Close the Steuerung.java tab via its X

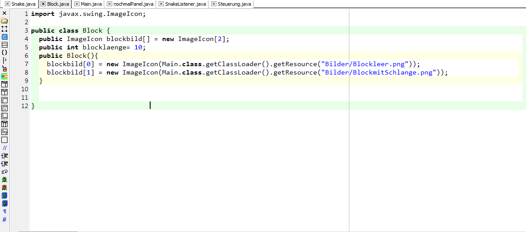214,4
